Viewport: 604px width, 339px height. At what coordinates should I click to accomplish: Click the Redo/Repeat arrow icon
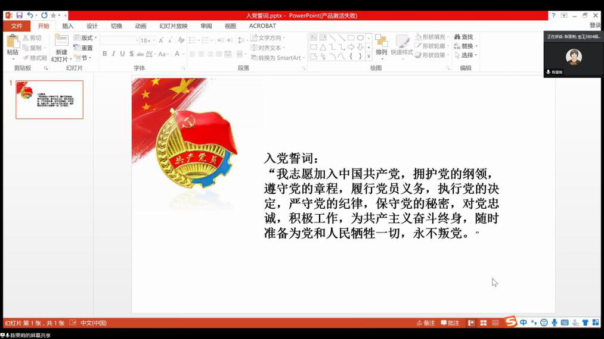point(44,15)
